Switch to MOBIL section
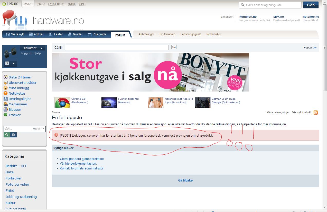327x212 pixels. (72, 4)
